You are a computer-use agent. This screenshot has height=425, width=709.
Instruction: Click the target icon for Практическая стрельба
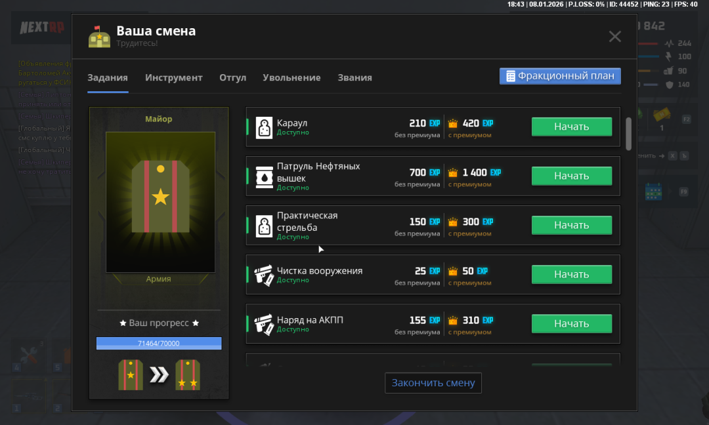click(x=264, y=226)
